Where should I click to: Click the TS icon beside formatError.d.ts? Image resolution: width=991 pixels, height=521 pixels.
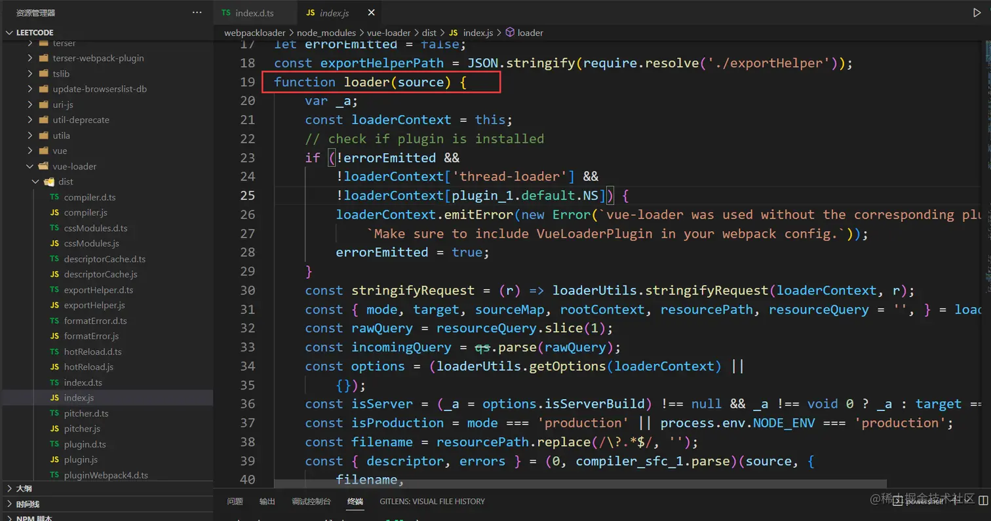tap(54, 321)
